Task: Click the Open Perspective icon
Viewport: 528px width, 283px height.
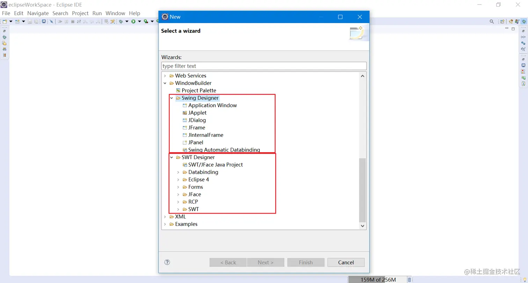Action: pos(502,22)
